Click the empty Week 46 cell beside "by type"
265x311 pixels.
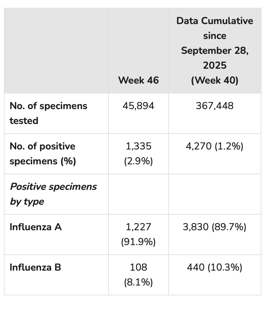[139, 194]
